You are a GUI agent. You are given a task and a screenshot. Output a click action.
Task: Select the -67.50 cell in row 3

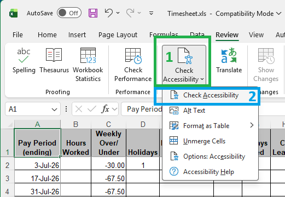click(108, 177)
